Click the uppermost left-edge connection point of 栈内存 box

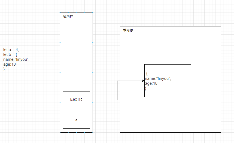tap(60, 42)
